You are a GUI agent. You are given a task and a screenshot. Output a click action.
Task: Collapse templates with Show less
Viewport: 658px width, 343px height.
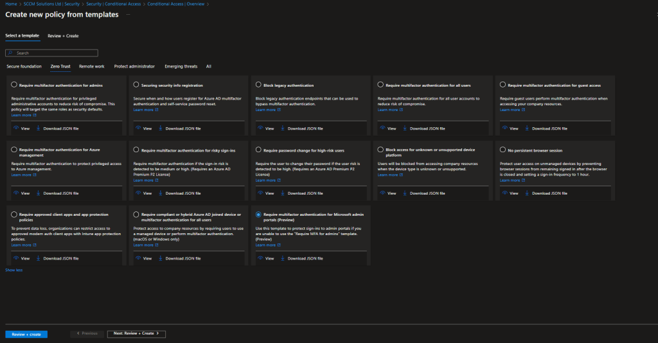point(13,270)
